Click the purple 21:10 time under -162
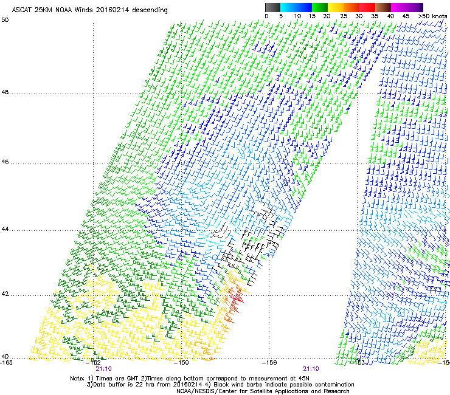This screenshot has height=395, width=450. pos(103,369)
